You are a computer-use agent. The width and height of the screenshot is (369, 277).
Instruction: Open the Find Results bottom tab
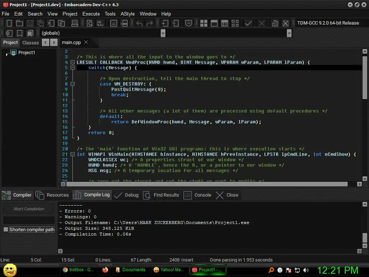[x=161, y=195]
